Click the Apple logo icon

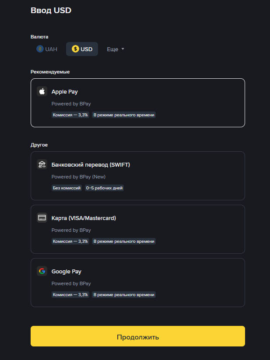(x=42, y=91)
